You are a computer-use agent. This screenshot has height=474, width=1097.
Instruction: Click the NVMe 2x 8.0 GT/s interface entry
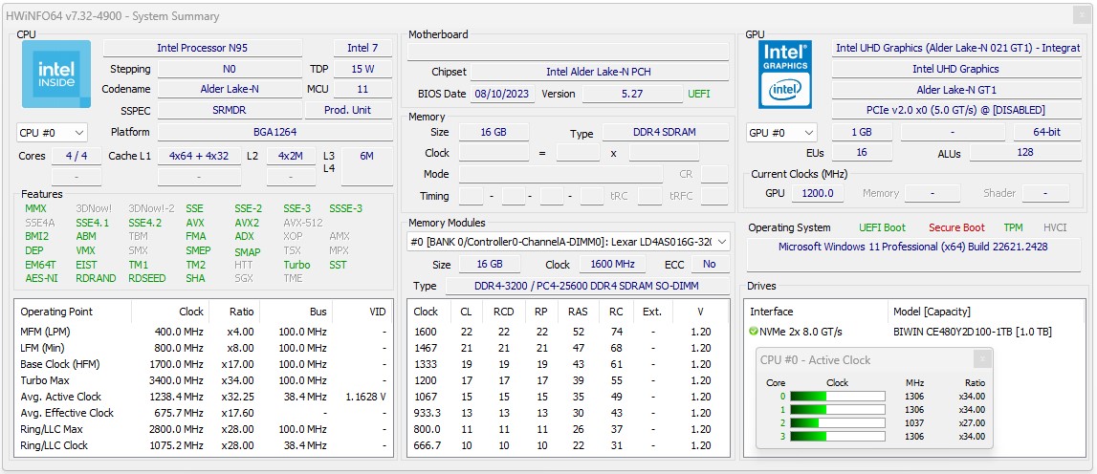801,332
